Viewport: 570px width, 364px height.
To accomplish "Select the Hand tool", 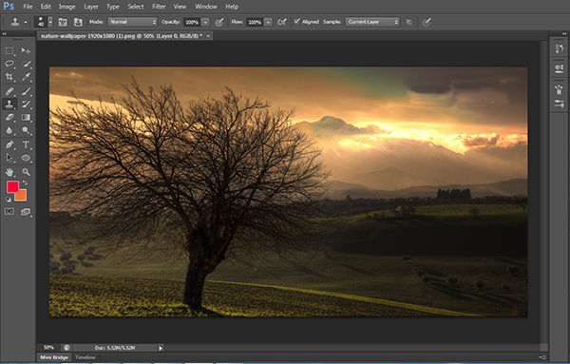I will click(x=9, y=172).
